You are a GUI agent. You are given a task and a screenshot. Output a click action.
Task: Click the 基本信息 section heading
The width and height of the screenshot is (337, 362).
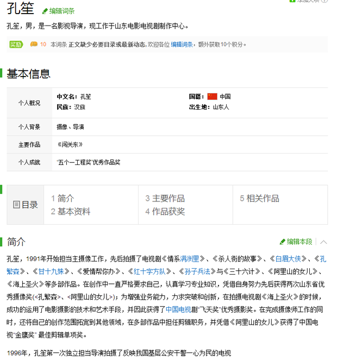(28, 74)
